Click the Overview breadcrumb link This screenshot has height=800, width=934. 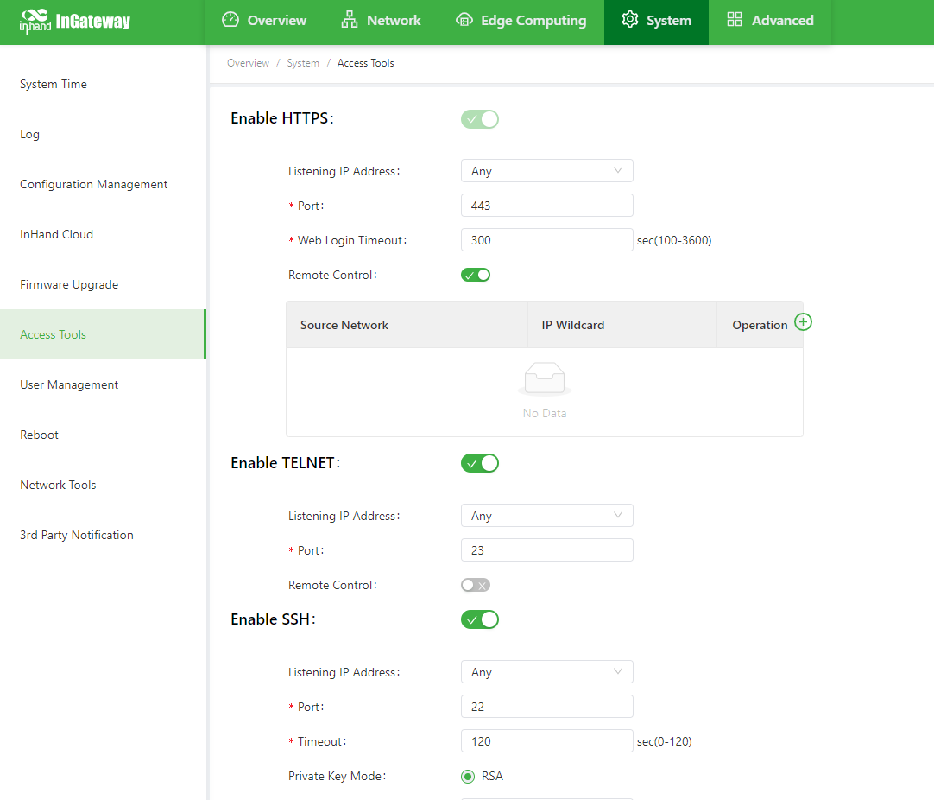tap(248, 62)
